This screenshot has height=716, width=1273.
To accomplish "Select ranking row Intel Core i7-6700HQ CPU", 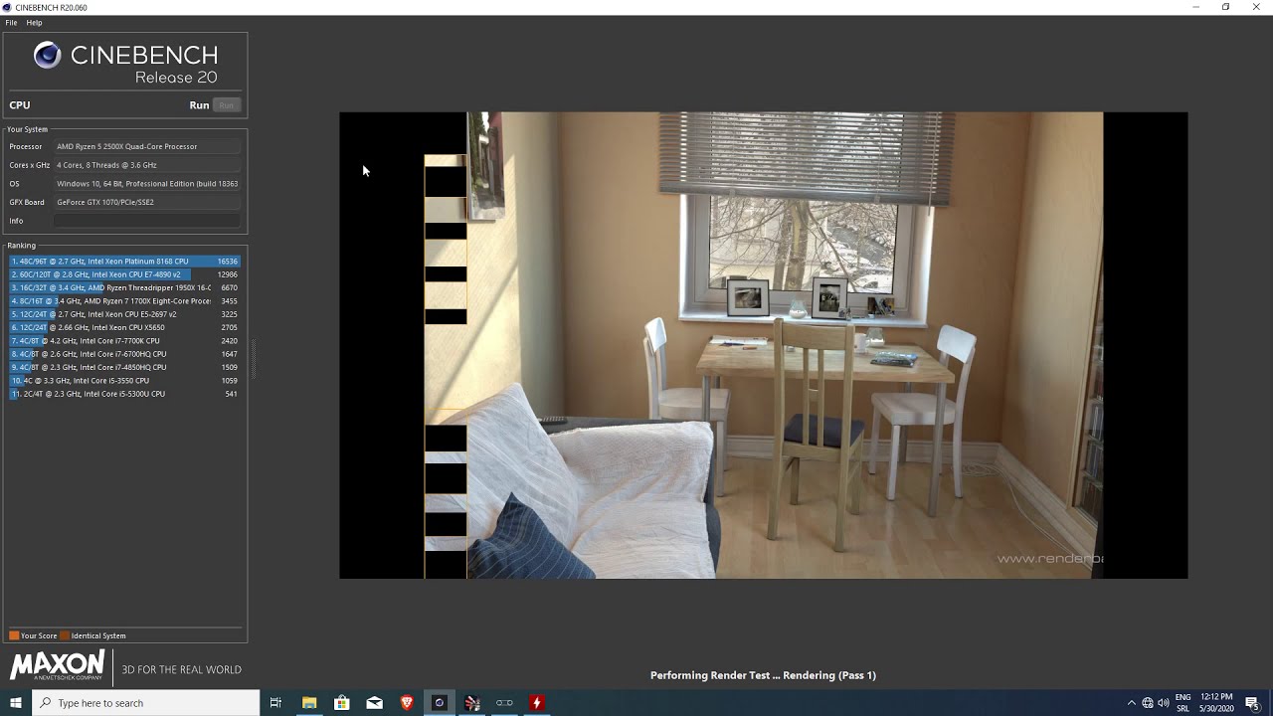I will [124, 354].
